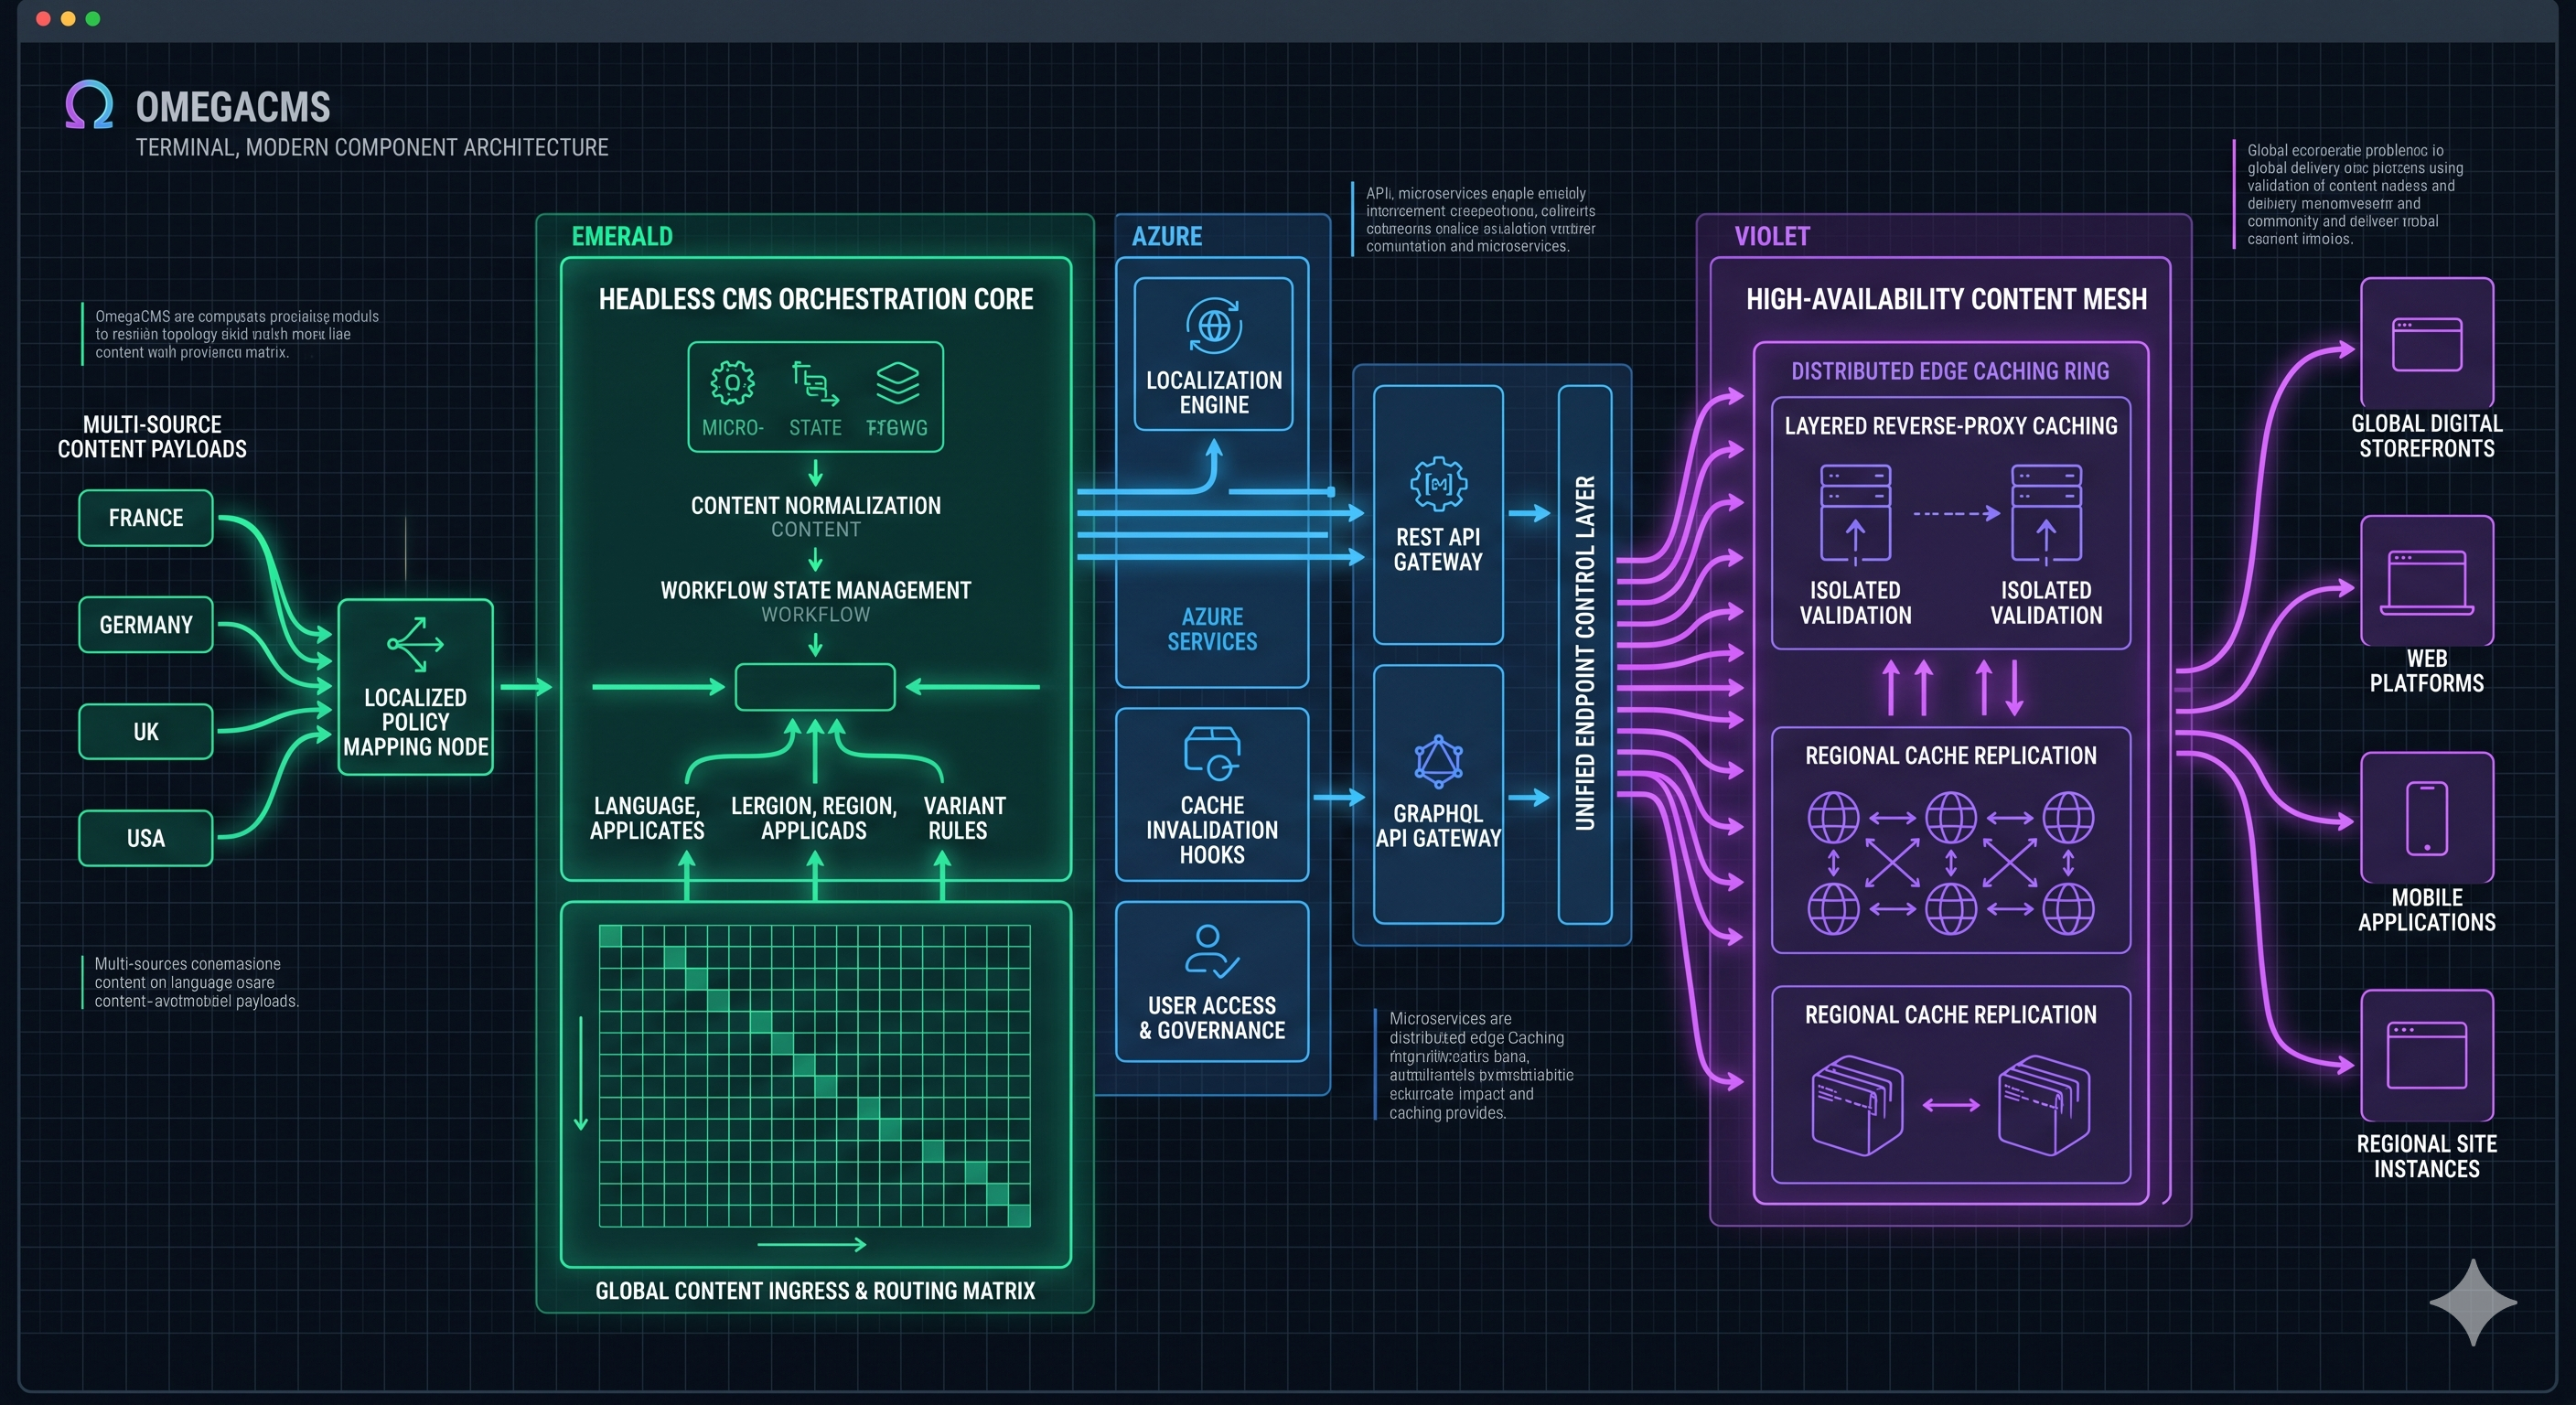Click the top-right globe in Regional Cache Replication
This screenshot has width=2576, height=1405.
pos(2068,818)
